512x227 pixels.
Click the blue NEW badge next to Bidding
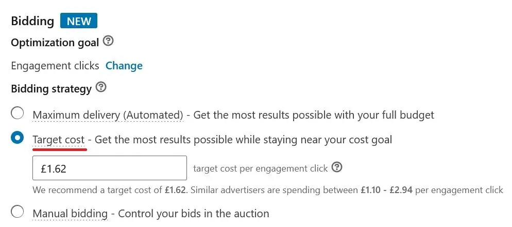[79, 21]
